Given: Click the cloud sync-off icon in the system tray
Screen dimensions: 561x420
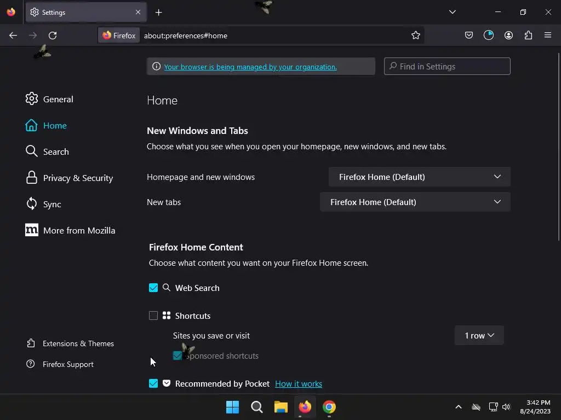Looking at the screenshot, I should click(x=476, y=407).
